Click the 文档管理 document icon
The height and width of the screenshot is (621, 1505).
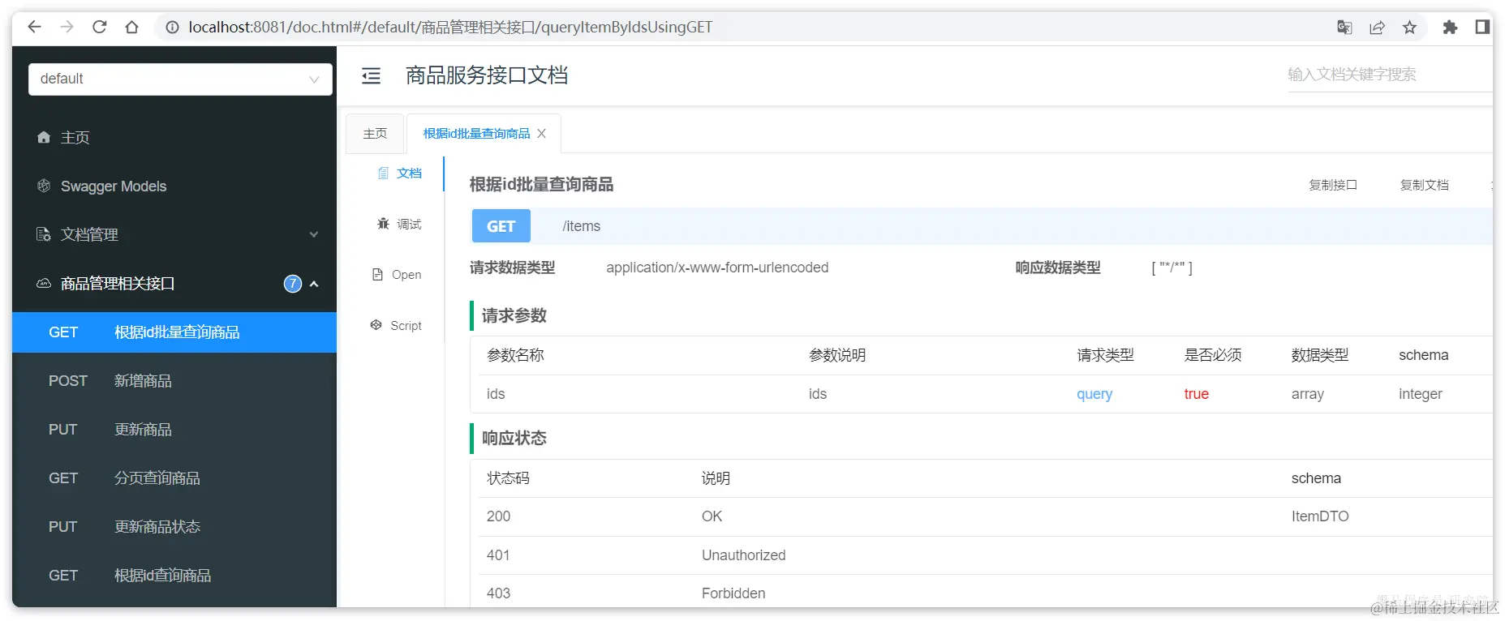(x=44, y=235)
